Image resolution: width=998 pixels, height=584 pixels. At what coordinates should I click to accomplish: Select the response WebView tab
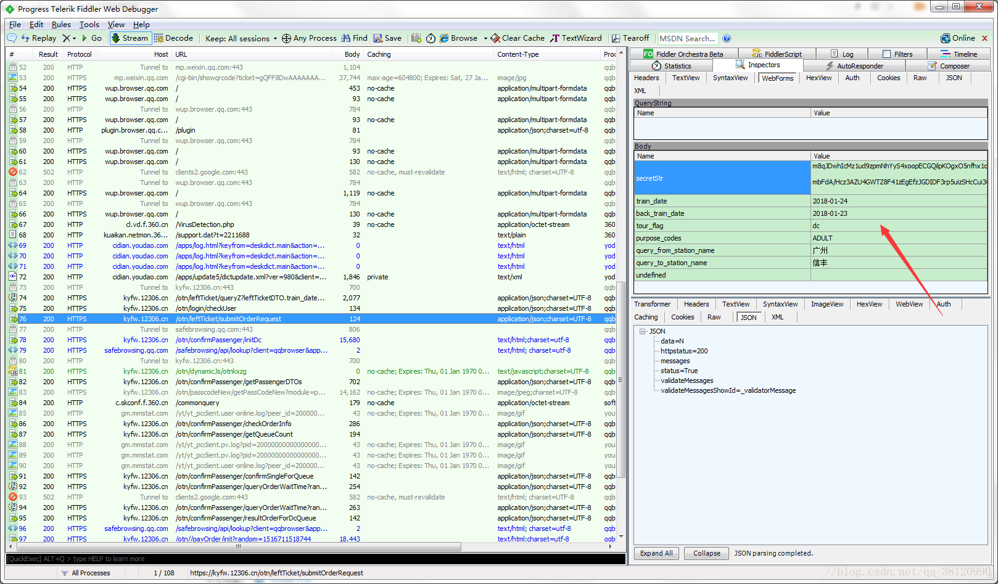(x=909, y=304)
